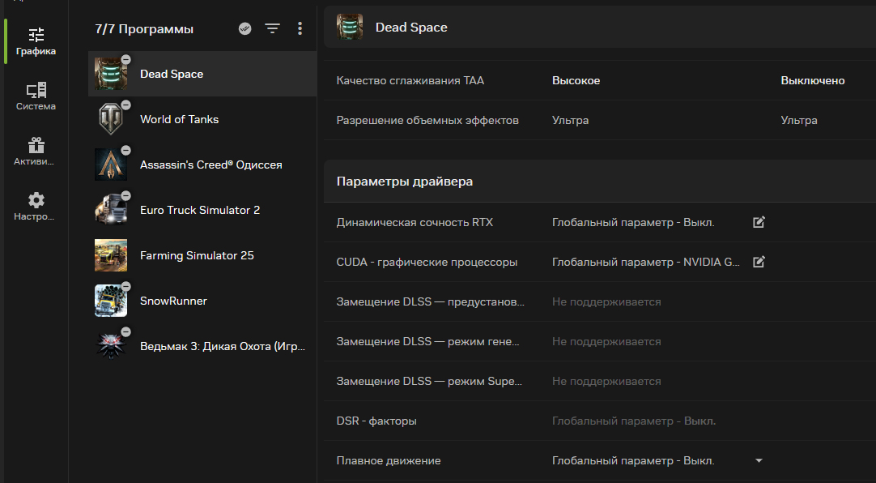Open the Плавное движение value Глобальный параметр - Выкл.

633,461
